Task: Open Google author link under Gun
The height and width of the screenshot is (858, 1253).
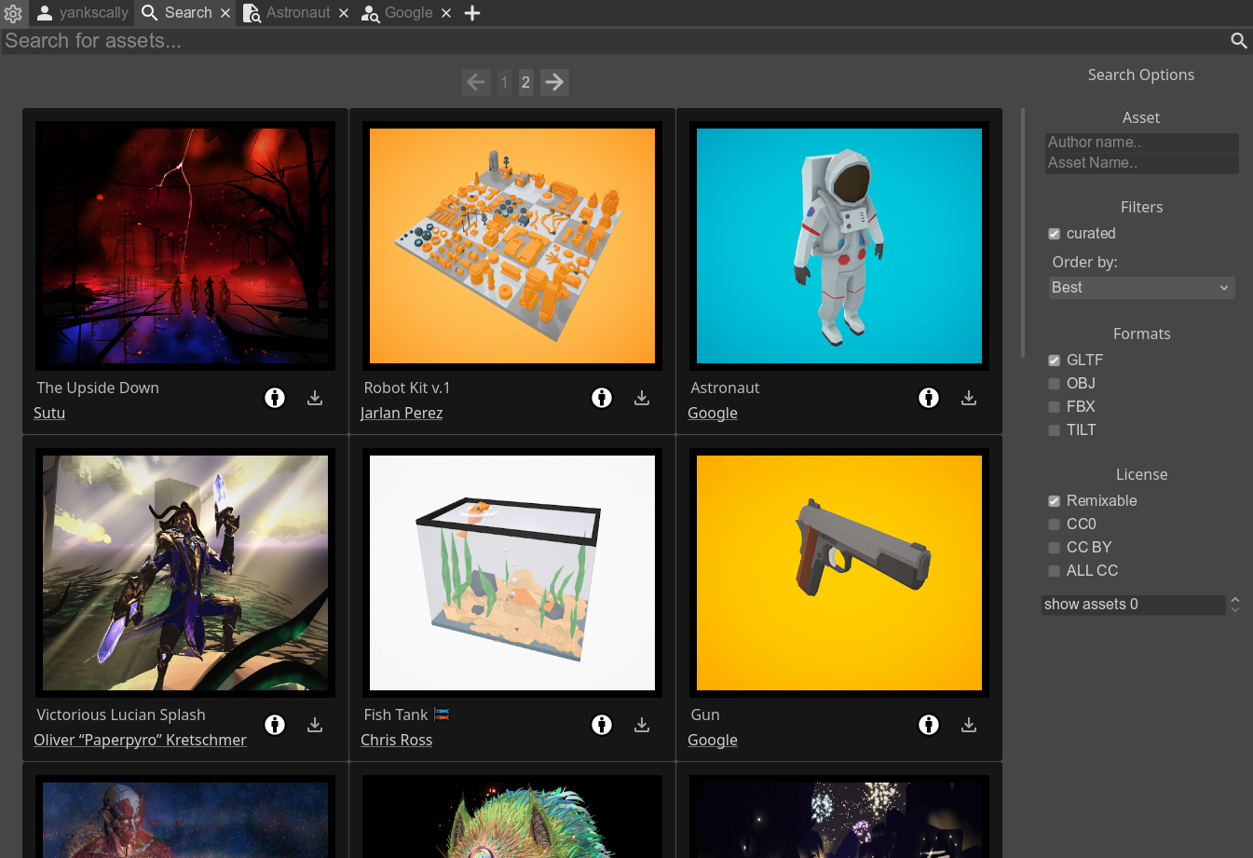Action: click(713, 740)
